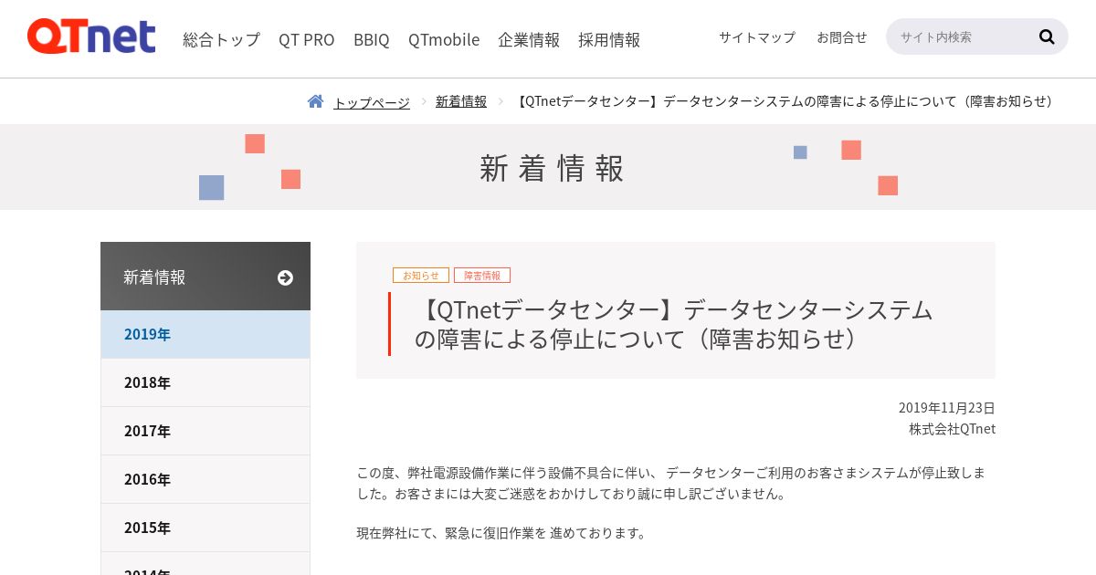The width and height of the screenshot is (1096, 575).
Task: Click the お知らせ category tag
Action: 421,275
